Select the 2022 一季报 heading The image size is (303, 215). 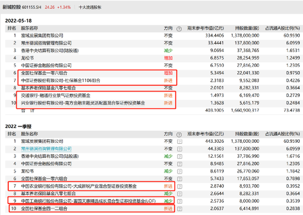[18, 126]
